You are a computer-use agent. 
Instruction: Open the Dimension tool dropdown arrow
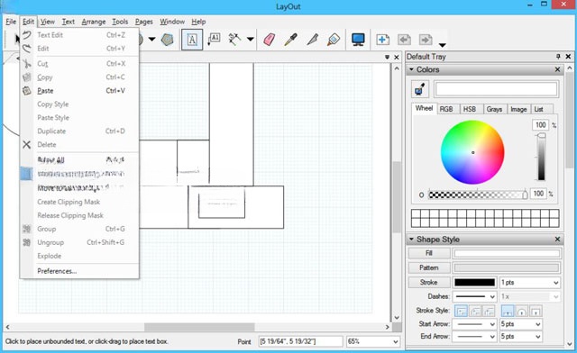251,40
